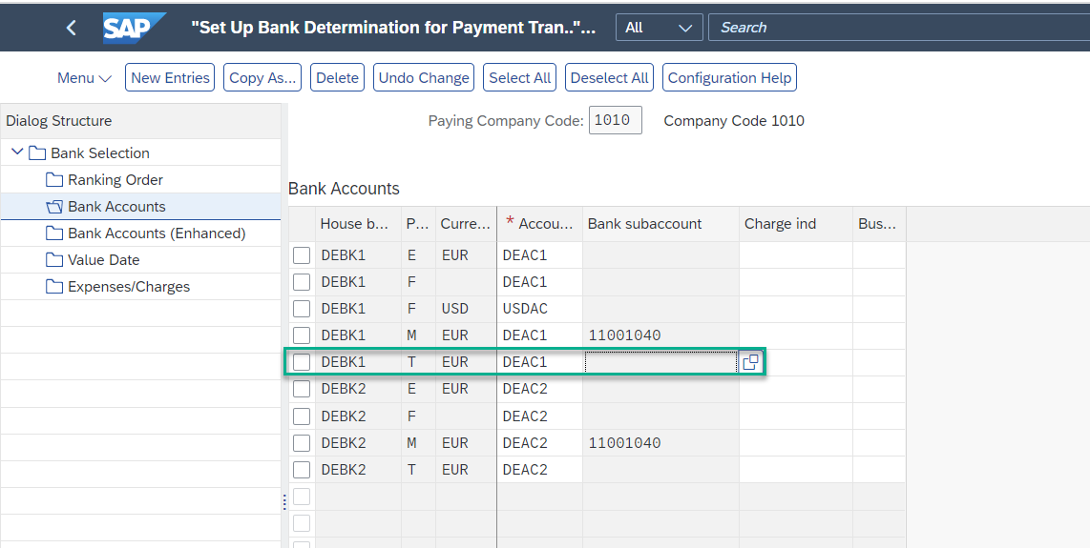Open the Ranking Order folder

point(54,180)
